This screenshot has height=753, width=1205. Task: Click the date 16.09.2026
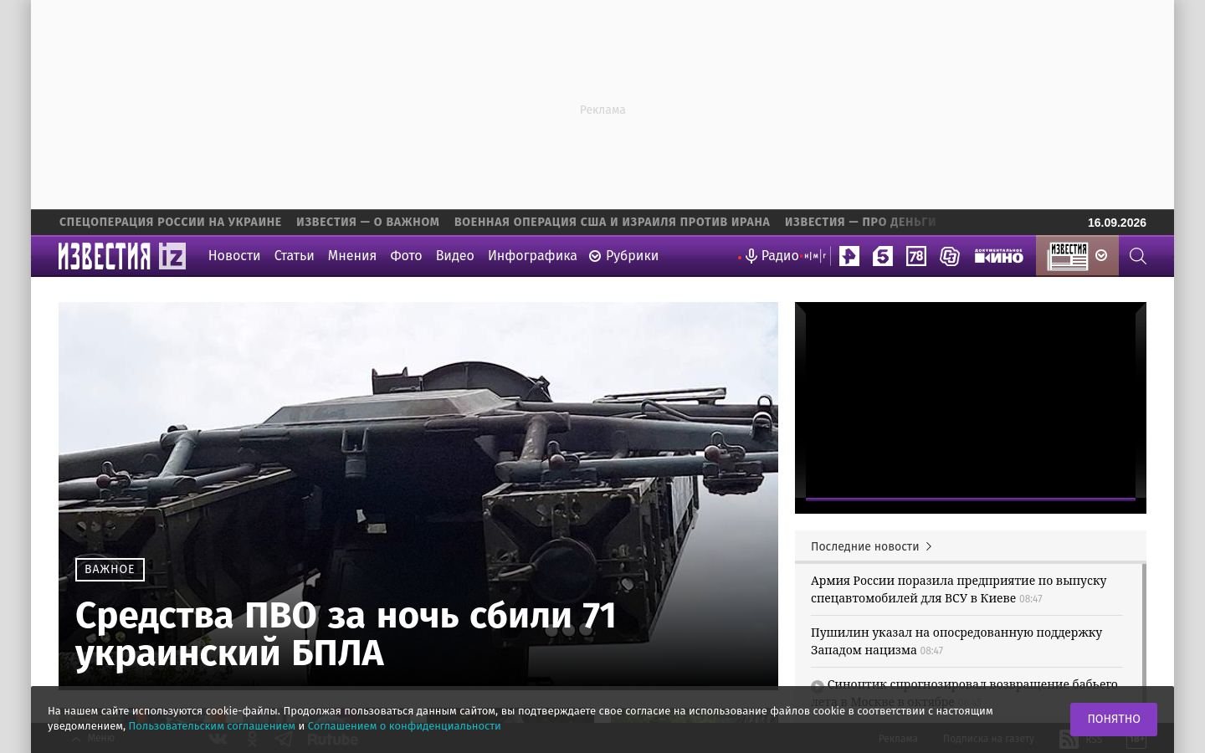1117,223
